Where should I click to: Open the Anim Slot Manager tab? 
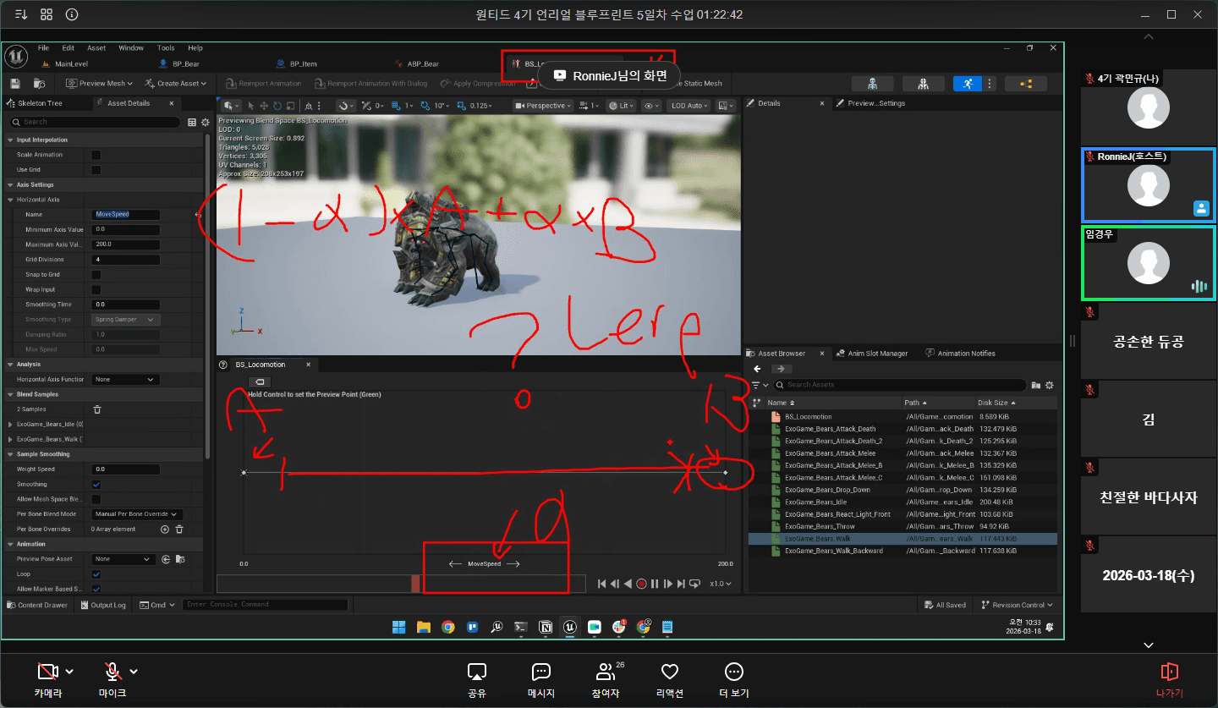click(877, 354)
